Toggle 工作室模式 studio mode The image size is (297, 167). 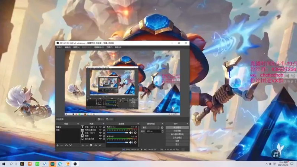click(x=177, y=138)
